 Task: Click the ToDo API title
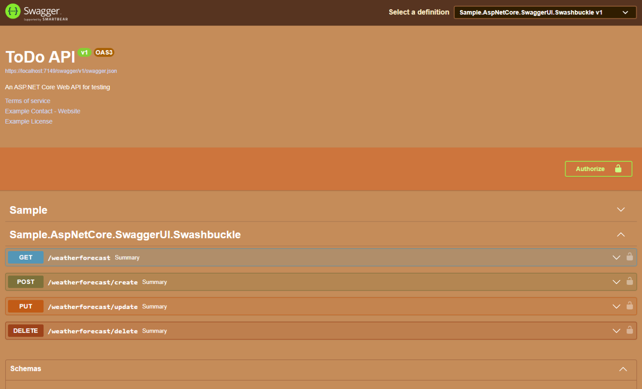coord(40,57)
